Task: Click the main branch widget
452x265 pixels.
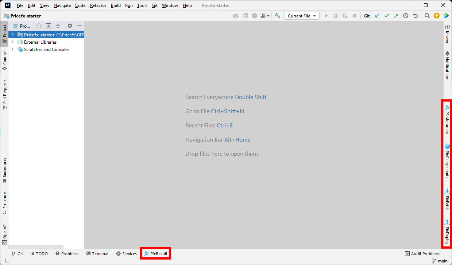Action: click(440, 261)
